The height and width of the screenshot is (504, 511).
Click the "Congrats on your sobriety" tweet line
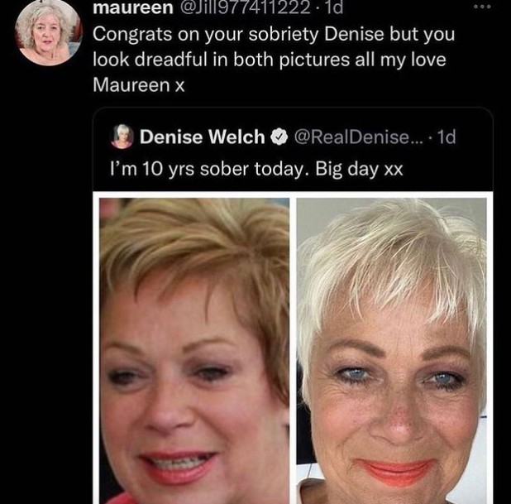tap(274, 37)
